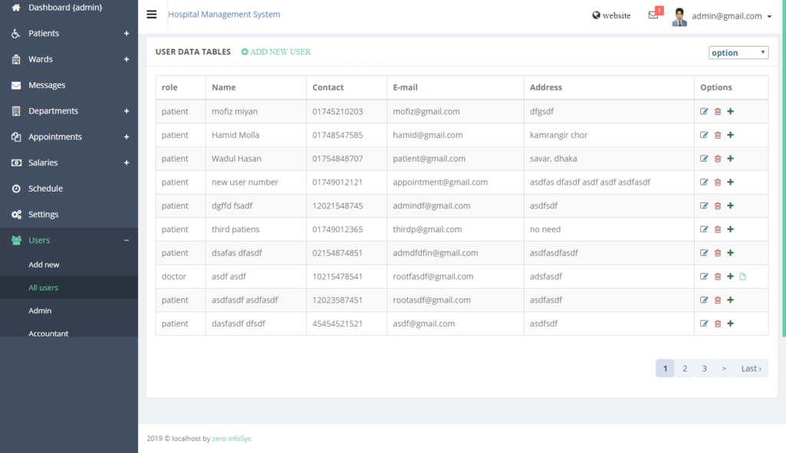Viewport: 786px width, 453px height.
Task: Open the mail notifications envelope icon
Action: (653, 15)
